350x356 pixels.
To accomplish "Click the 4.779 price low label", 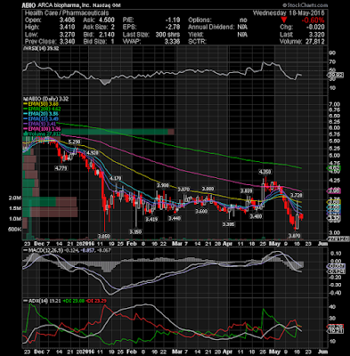I will click(61, 168).
